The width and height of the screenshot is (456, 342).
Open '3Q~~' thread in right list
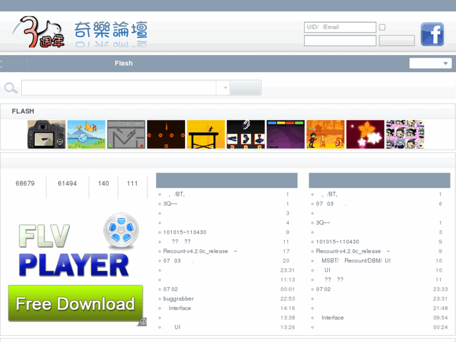323,223
